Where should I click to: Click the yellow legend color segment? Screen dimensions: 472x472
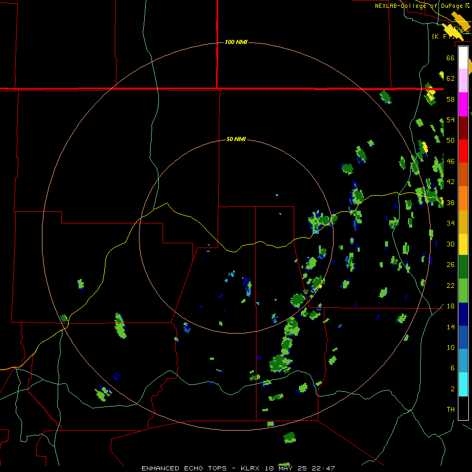[463, 244]
